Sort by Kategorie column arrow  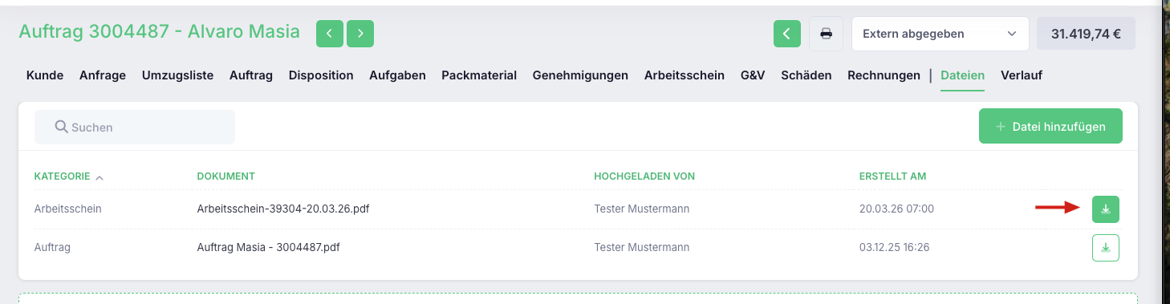[100, 176]
